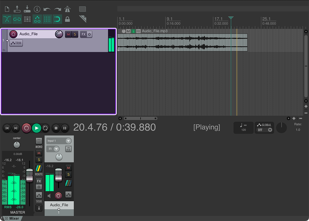Create a new project file
This screenshot has height=221, width=309.
(x=7, y=9)
